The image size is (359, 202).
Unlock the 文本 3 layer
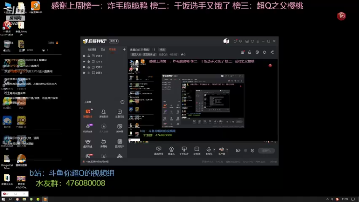click(88, 61)
